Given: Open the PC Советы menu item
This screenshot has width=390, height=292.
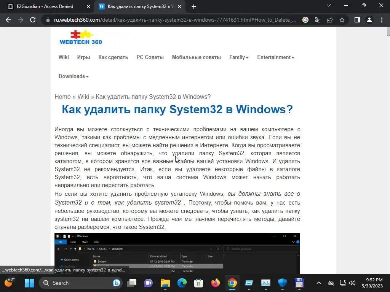Looking at the screenshot, I should point(150,57).
